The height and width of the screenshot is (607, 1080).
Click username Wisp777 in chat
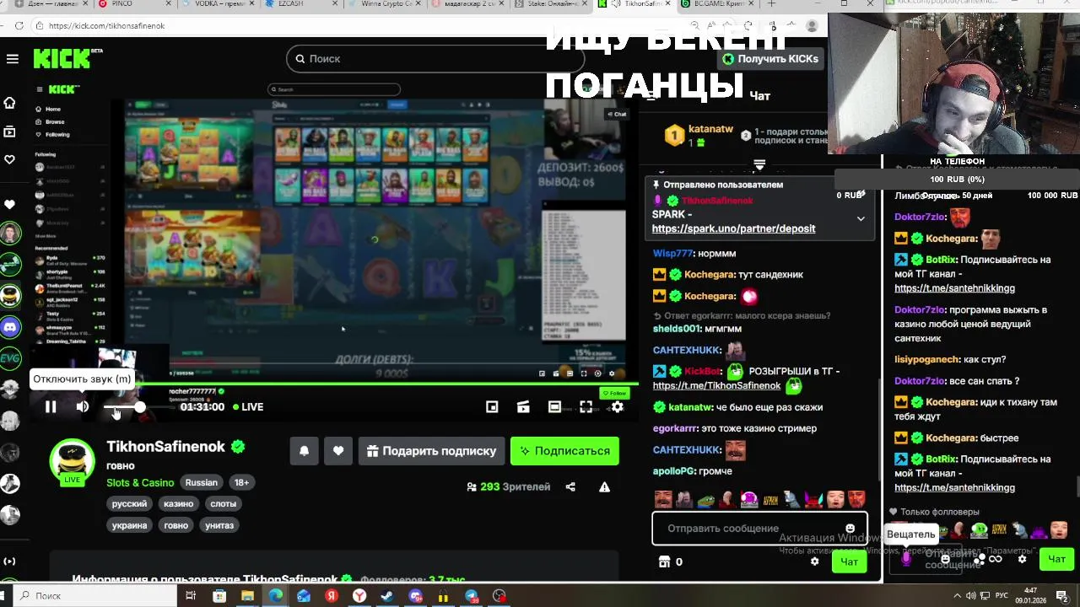672,253
